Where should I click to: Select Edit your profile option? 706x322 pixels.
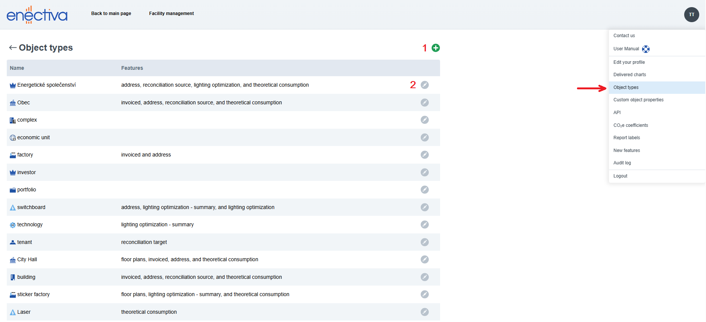629,62
